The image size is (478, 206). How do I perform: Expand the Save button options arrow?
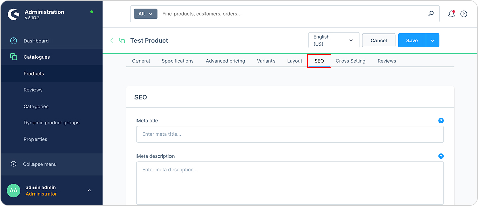click(433, 40)
